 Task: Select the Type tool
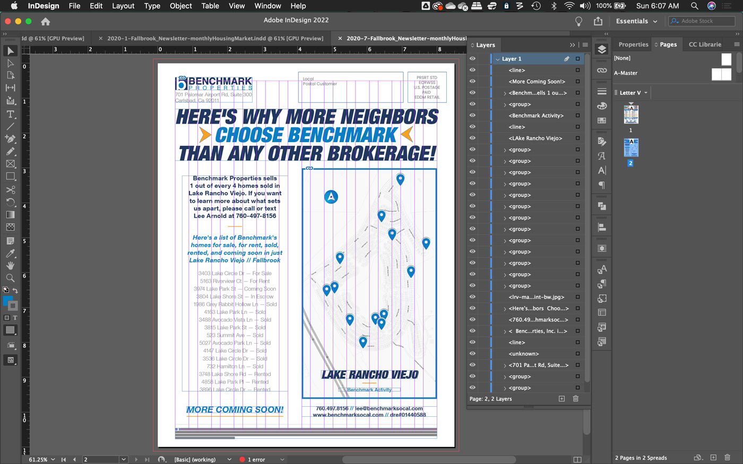click(10, 114)
